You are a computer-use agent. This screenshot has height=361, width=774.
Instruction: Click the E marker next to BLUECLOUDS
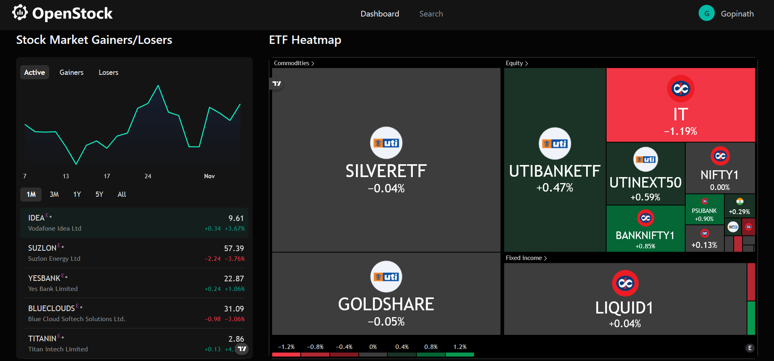point(77,306)
